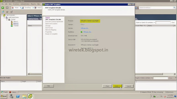
Task: Click the Home house icon in breadcrumb
Action: (13, 8)
